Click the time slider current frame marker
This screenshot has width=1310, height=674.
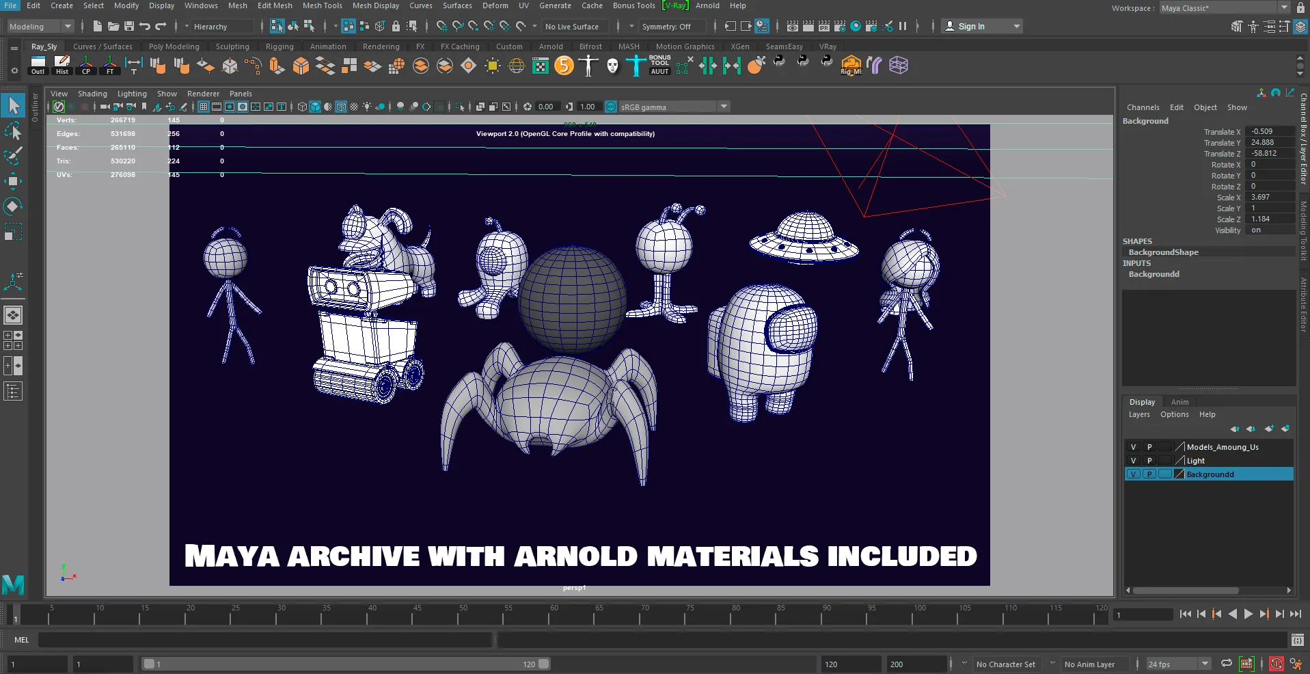15,615
